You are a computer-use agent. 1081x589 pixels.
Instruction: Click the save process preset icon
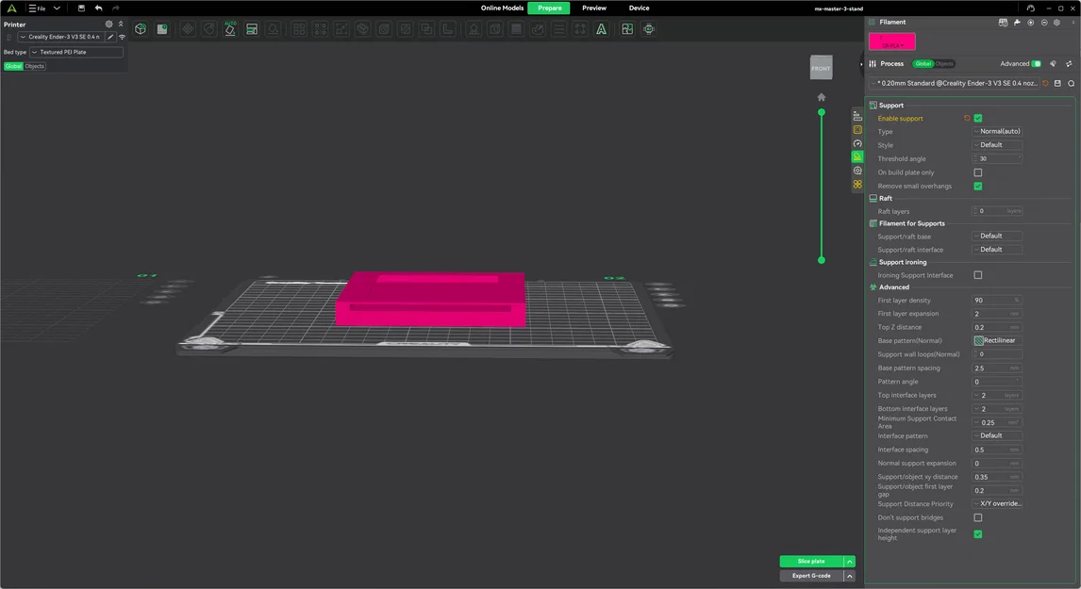click(1057, 83)
